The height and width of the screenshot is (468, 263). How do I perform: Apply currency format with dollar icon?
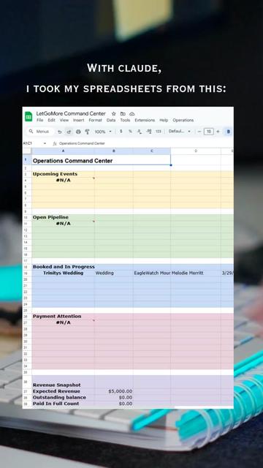click(121, 132)
